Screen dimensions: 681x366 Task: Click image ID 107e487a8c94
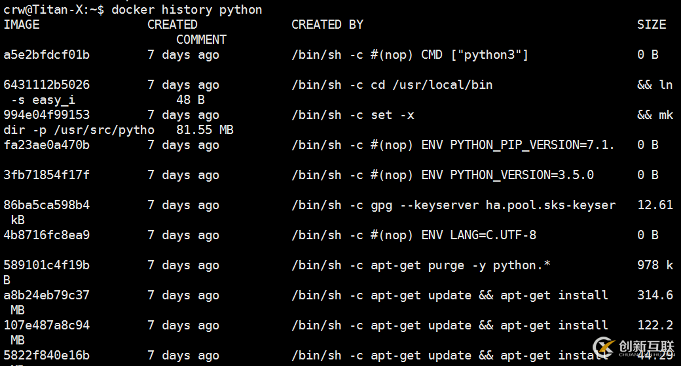(46, 325)
